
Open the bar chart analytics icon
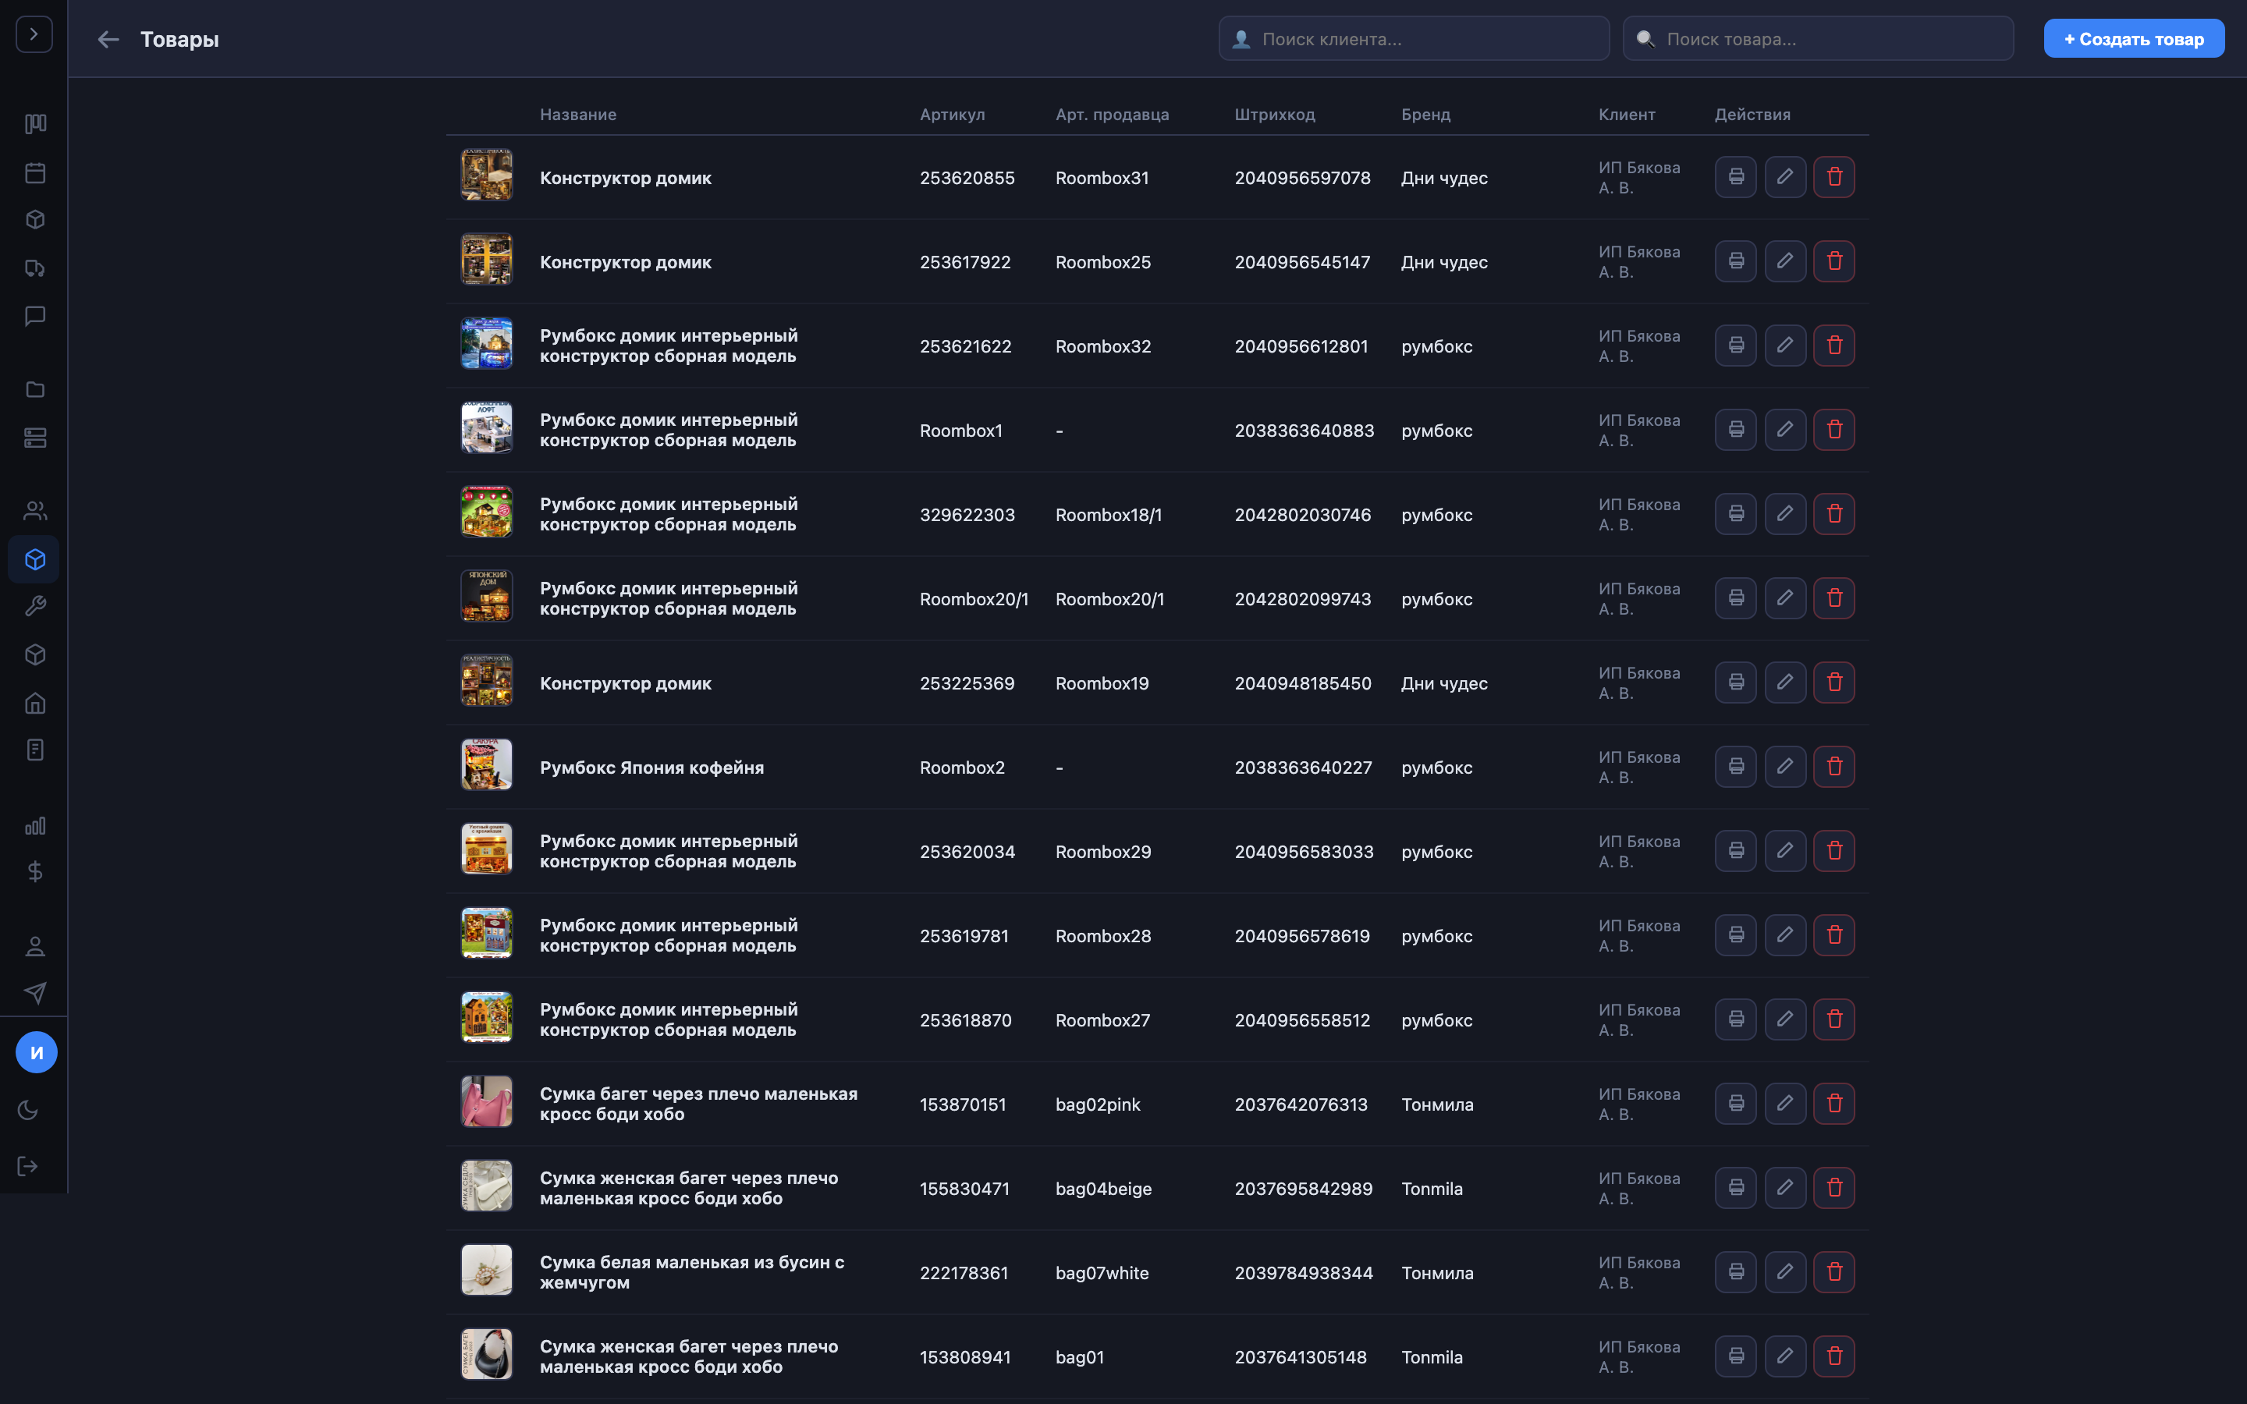(x=35, y=825)
